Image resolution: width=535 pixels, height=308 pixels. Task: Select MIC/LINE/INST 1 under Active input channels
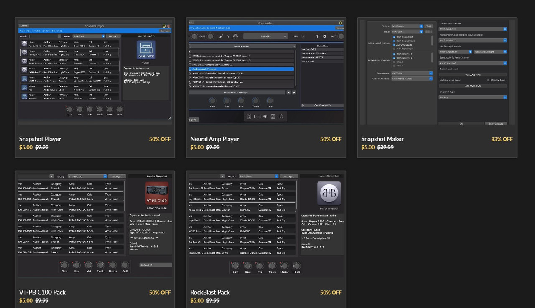click(394, 54)
